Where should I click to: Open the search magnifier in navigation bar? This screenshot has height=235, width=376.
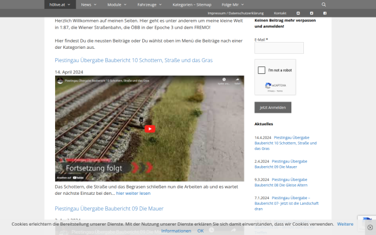tap(323, 4)
